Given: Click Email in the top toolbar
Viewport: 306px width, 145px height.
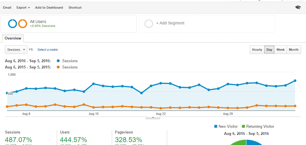Looking at the screenshot, I should [x=7, y=7].
